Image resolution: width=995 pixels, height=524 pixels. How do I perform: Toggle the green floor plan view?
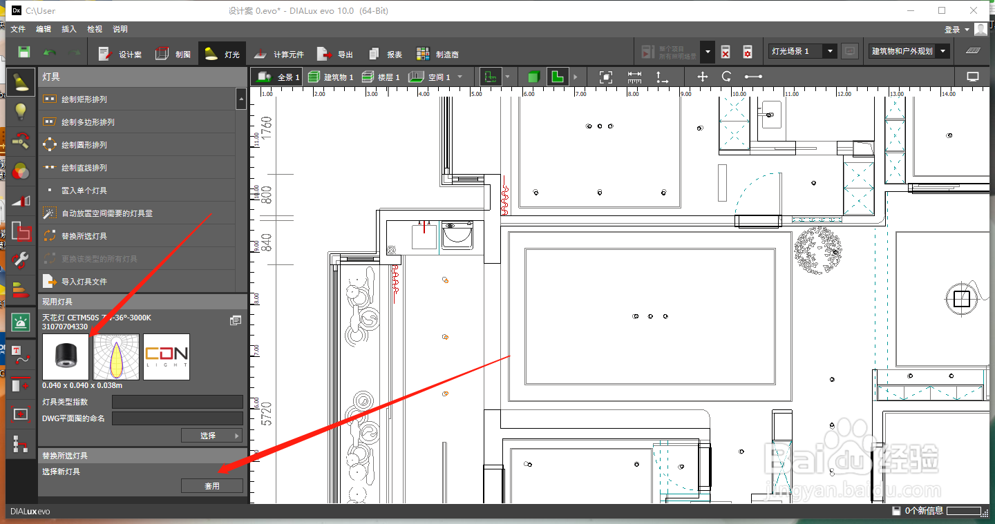[x=558, y=77]
